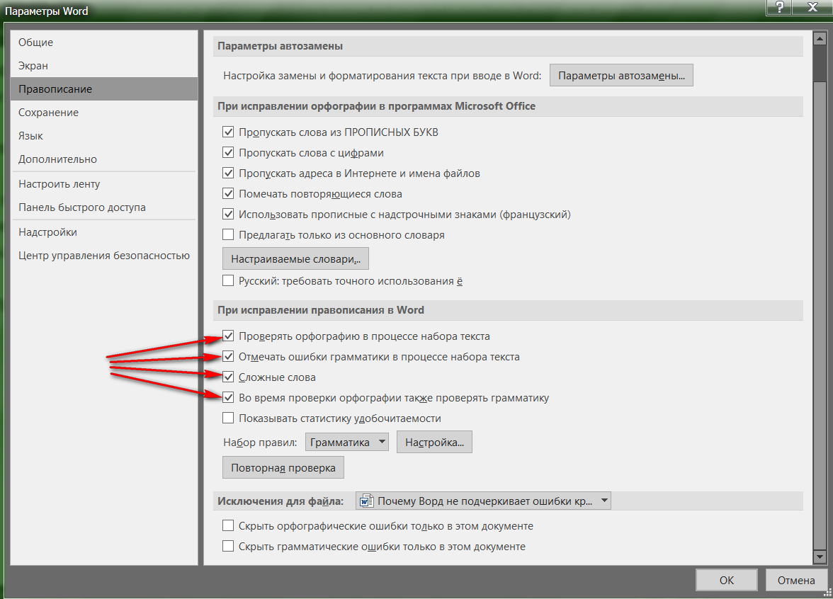The width and height of the screenshot is (833, 599).
Task: Open the 'Набор правил' Грамматика dropdown
Action: point(347,443)
